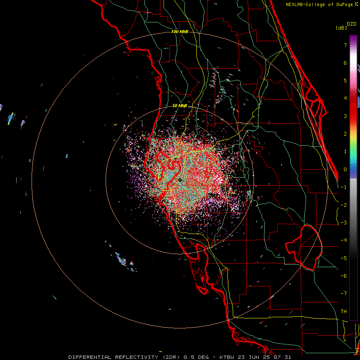Image resolution: width=360 pixels, height=360 pixels.
Task: Click the 50 NMI range ring label
Action: tap(180, 106)
